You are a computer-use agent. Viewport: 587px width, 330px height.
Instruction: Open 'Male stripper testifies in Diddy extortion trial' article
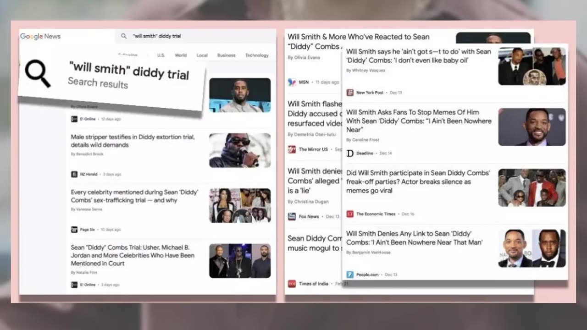point(133,141)
